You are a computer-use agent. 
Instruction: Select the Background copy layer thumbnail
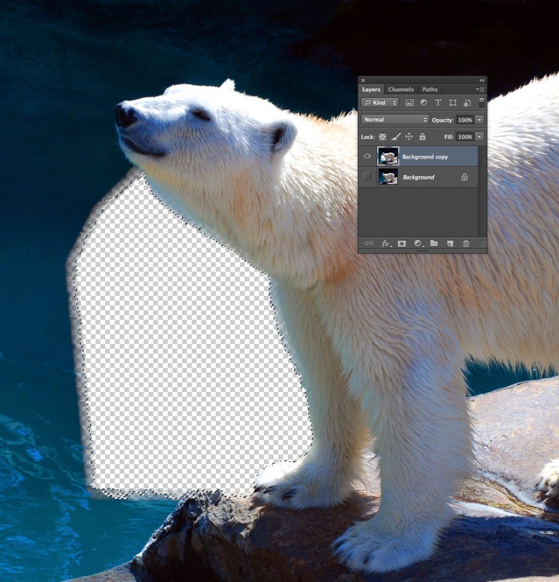[388, 157]
